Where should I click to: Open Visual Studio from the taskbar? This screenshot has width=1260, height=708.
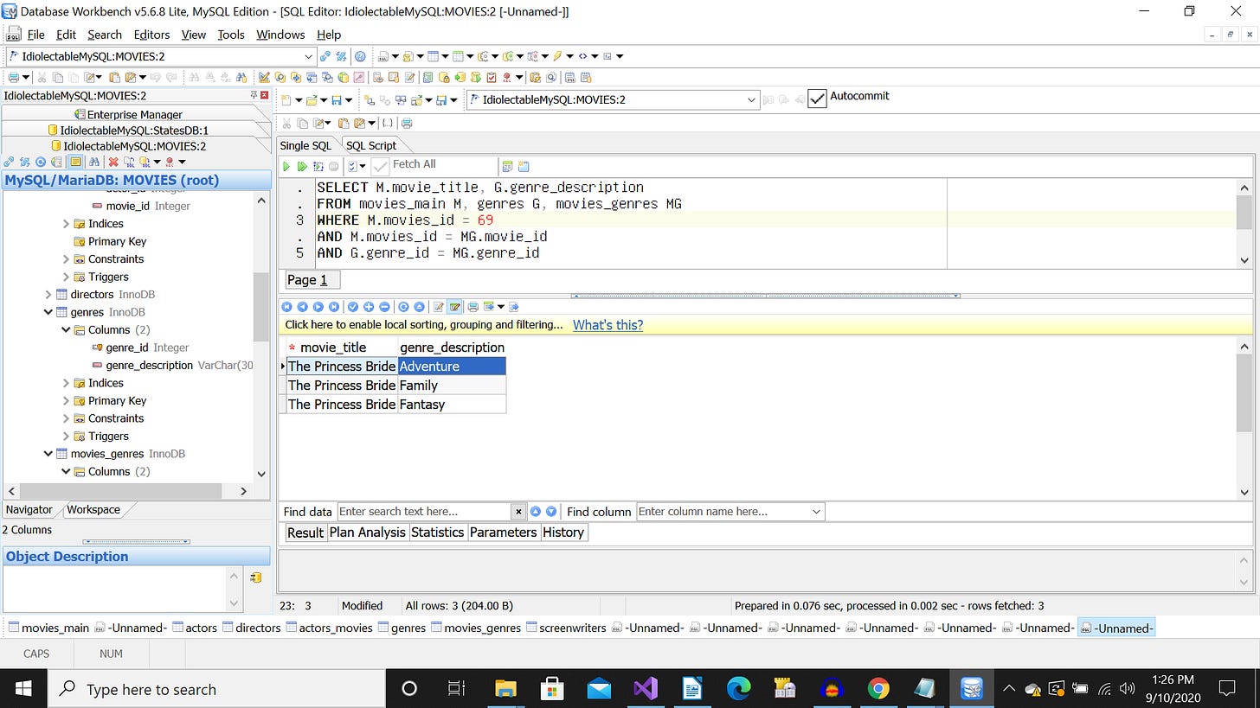[x=646, y=688]
